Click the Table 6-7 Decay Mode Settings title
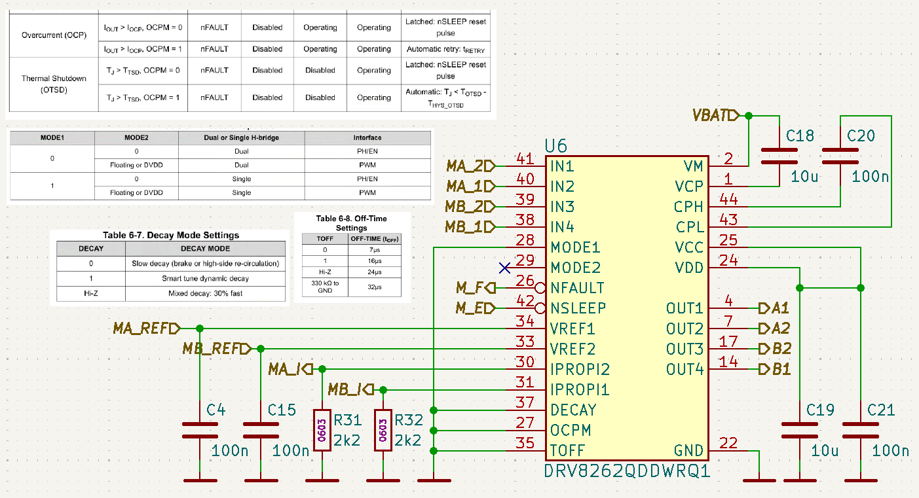 [171, 235]
